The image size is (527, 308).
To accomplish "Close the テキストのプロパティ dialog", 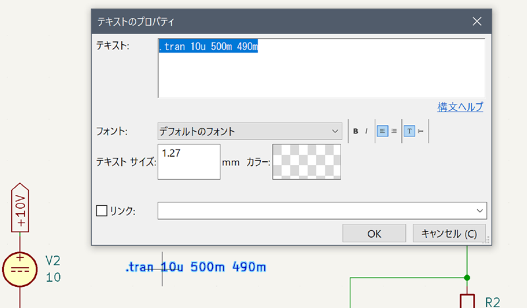I will coord(477,22).
